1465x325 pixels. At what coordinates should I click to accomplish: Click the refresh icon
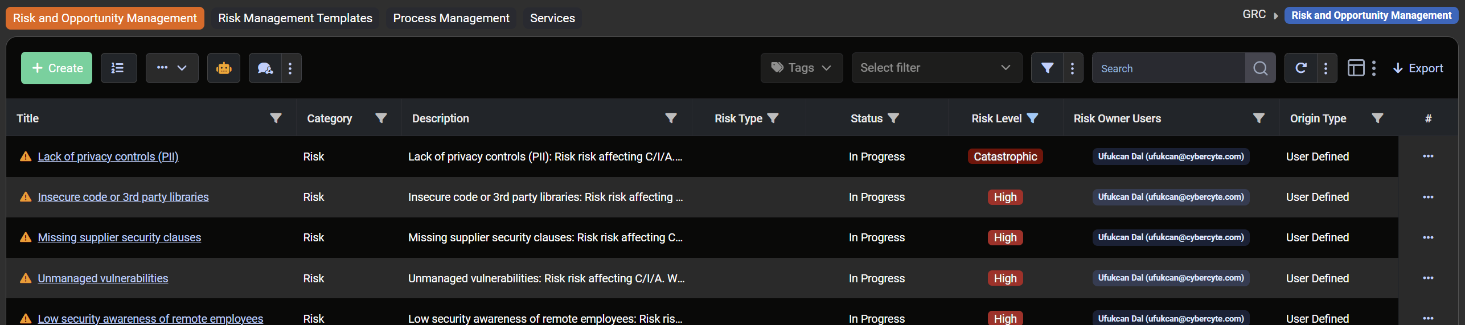1300,68
